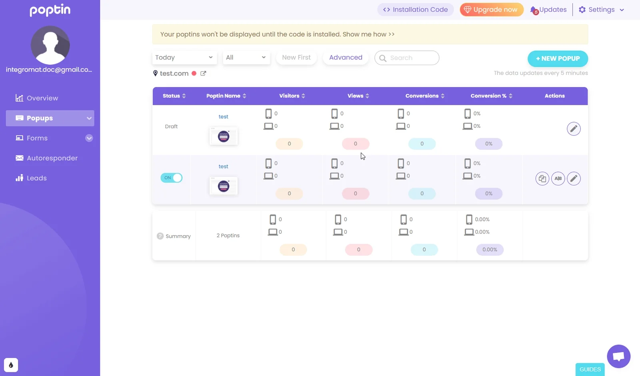This screenshot has width=640, height=376.
Task: Sort by Poptin Name arrows
Action: pos(244,96)
